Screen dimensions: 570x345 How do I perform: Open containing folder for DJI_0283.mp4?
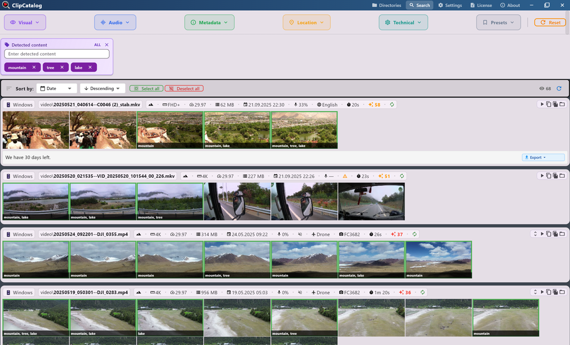562,291
